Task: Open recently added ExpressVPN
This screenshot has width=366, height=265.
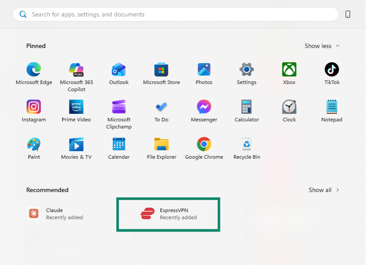Action: [168, 214]
